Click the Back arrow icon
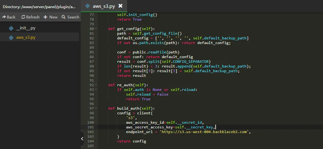323x149 pixels. 4,17
